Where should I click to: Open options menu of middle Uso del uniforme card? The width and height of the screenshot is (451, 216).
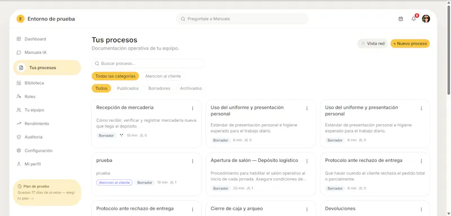point(307,108)
